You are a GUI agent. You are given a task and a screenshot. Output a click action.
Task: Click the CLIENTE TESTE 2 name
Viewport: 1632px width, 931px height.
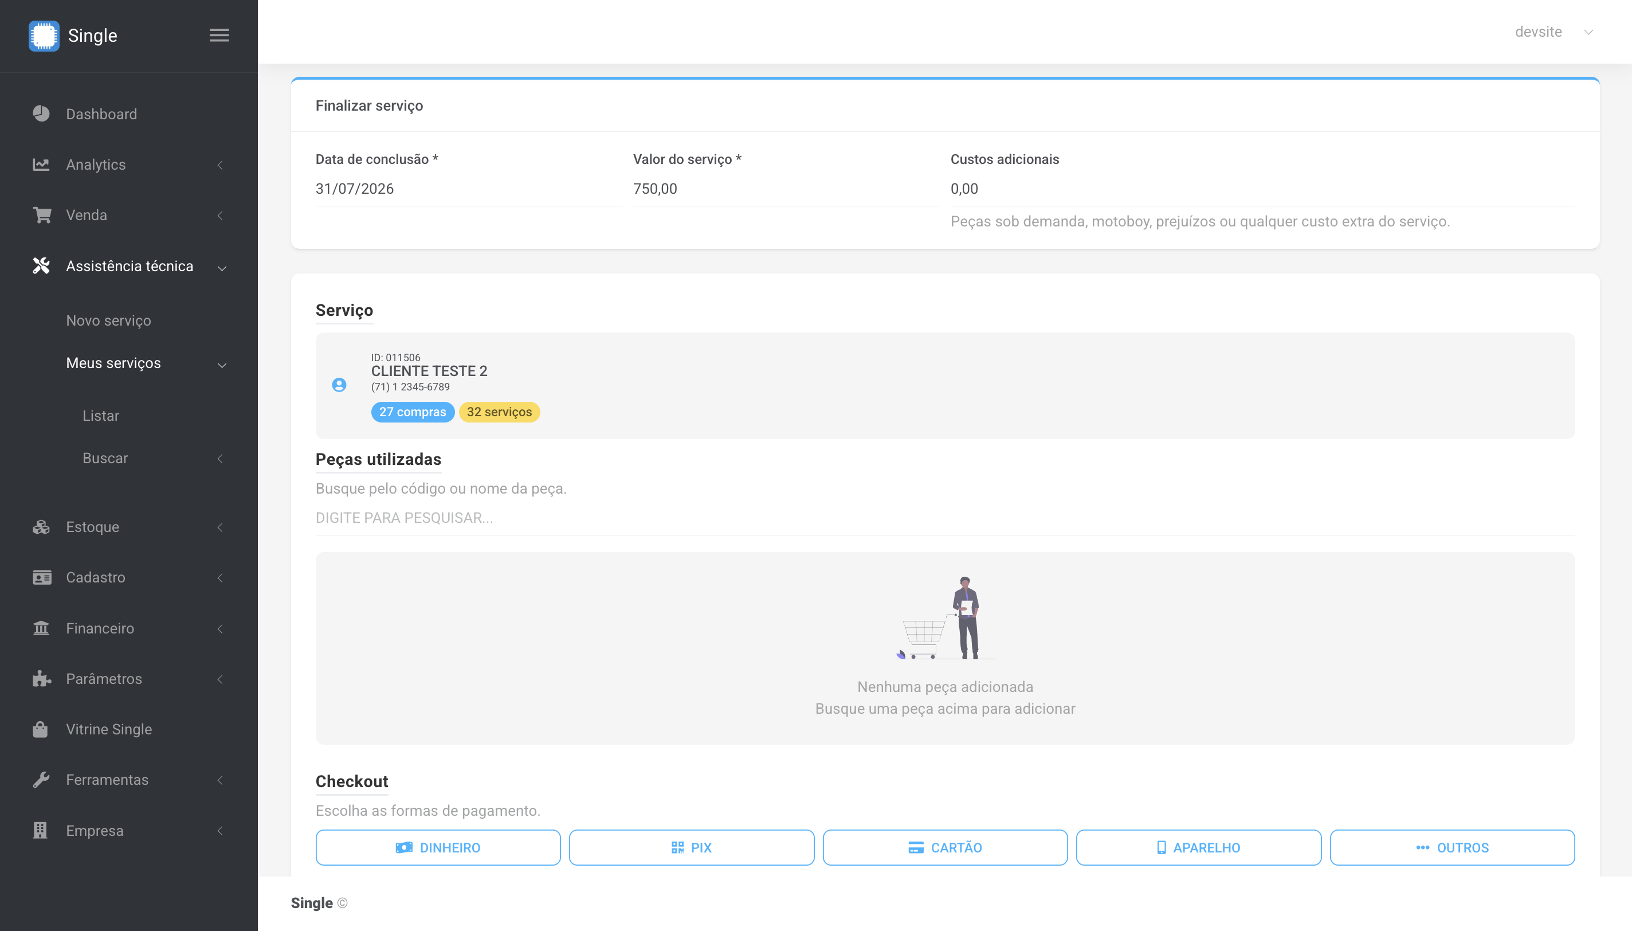pos(429,371)
